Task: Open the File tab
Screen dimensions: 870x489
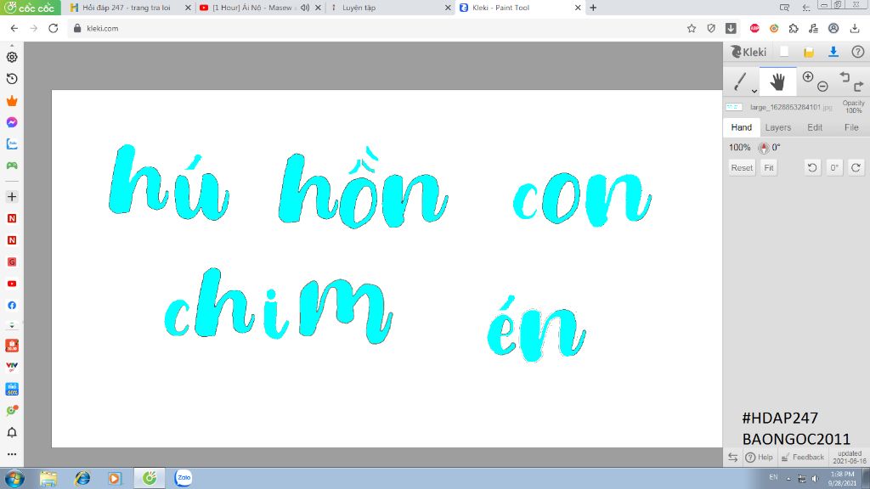Action: [851, 127]
